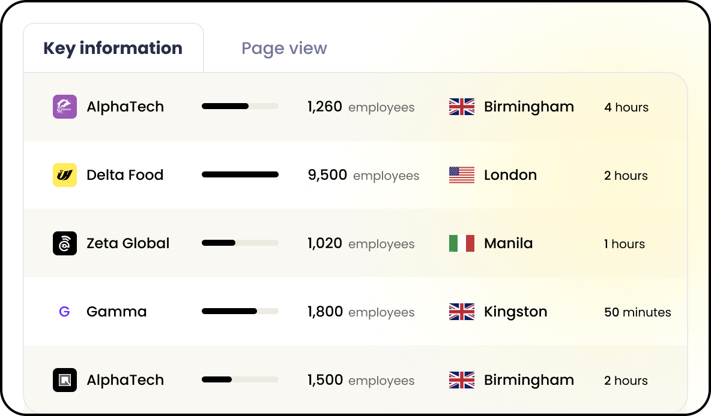Click the UK flag beside Kingston

pos(462,312)
